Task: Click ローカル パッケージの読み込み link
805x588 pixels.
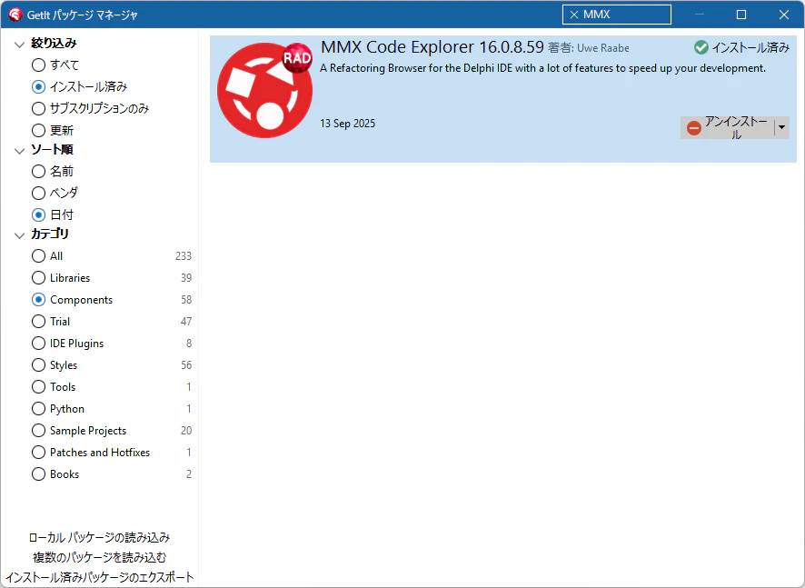Action: (x=100, y=538)
